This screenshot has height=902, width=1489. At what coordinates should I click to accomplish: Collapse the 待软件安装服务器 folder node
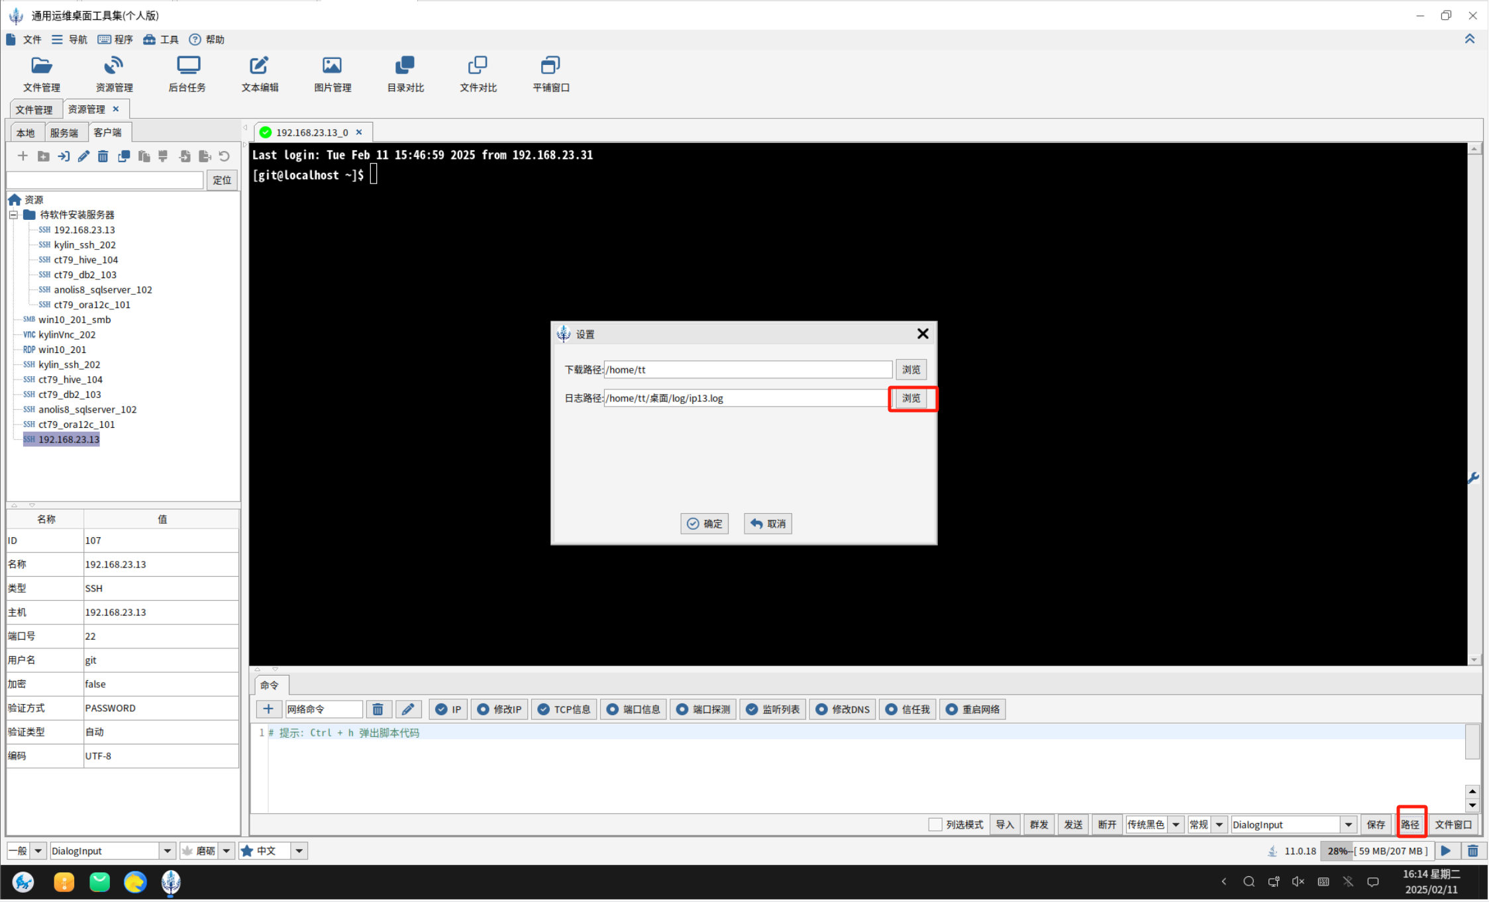tap(13, 215)
